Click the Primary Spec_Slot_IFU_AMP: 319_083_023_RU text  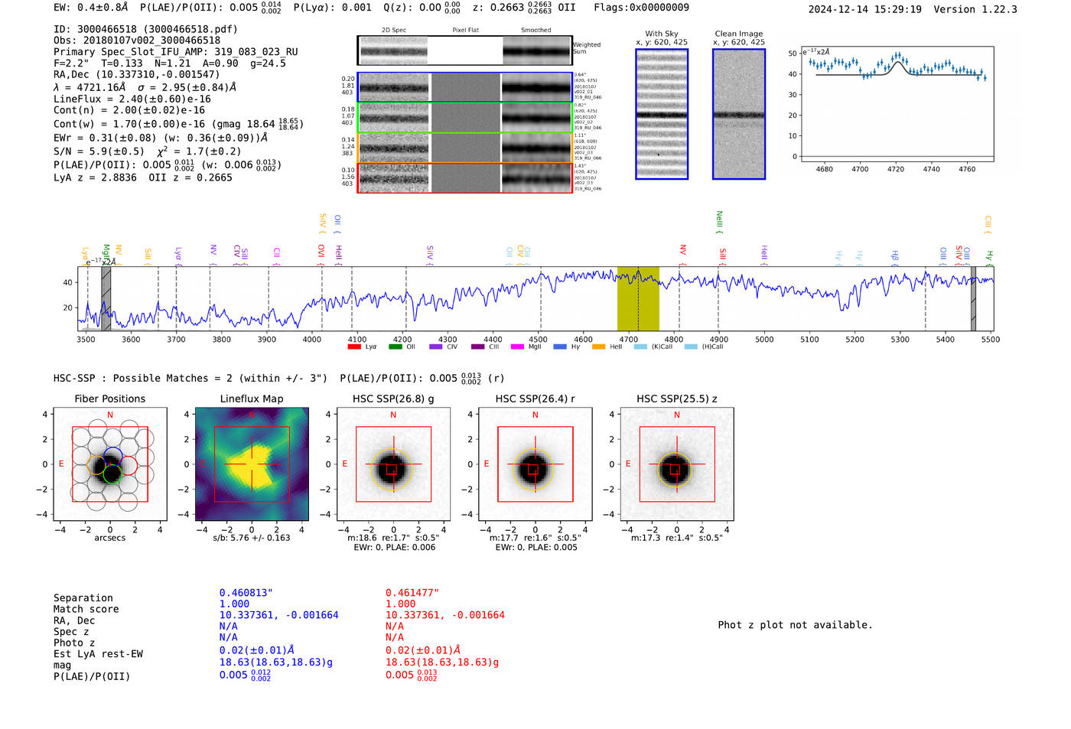tap(176, 52)
